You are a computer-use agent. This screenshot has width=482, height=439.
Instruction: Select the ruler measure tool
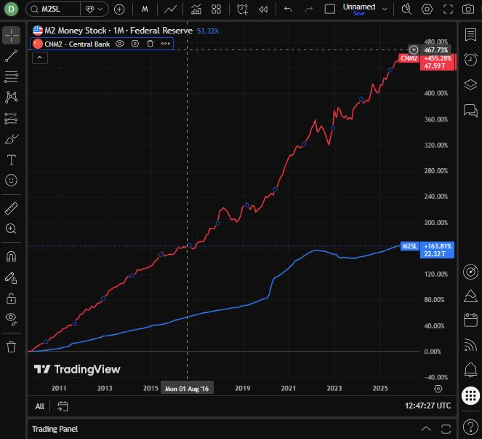click(x=11, y=208)
